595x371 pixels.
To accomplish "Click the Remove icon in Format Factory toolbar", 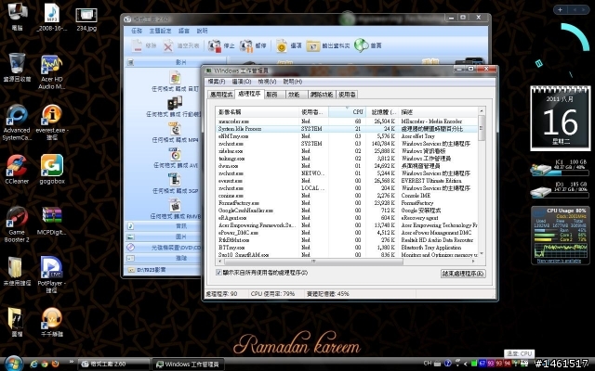I will coord(138,45).
